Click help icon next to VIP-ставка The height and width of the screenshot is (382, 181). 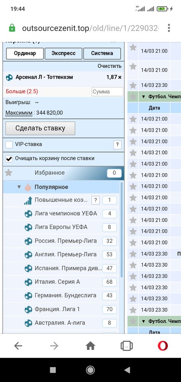tap(117, 145)
